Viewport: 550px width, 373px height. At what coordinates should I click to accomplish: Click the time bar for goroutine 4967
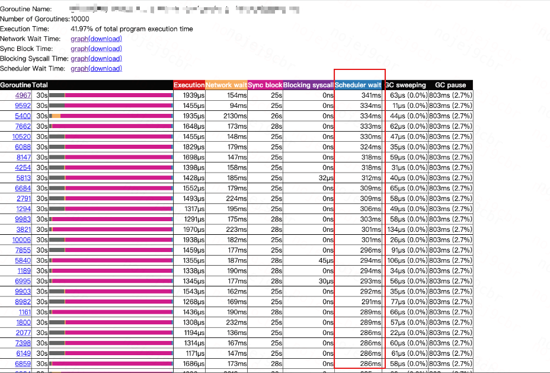(x=111, y=95)
